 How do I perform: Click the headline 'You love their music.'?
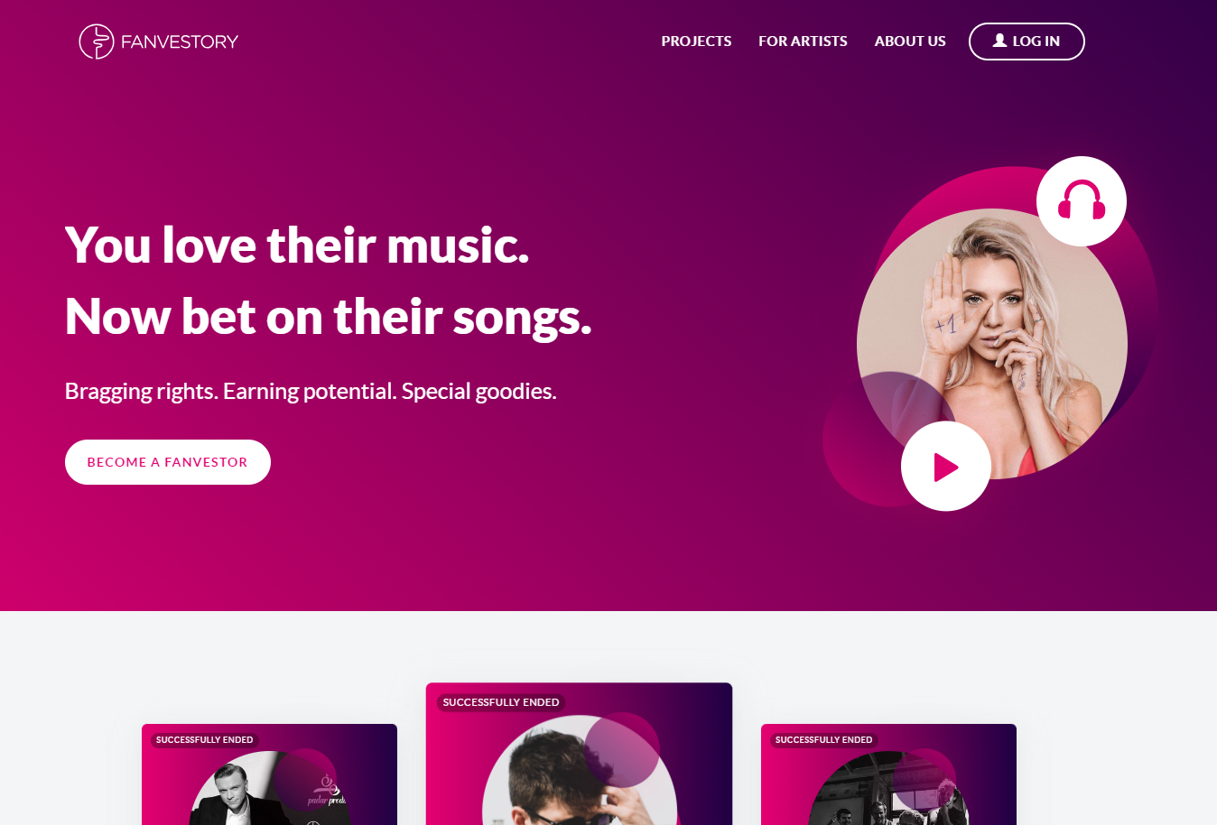click(x=297, y=245)
